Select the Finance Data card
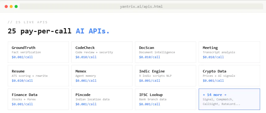The width and height of the screenshot is (266, 113). coord(38,99)
